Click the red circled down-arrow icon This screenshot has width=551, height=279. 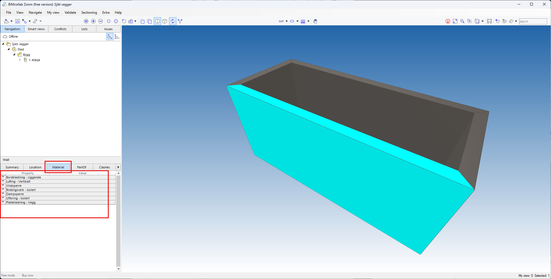(x=448, y=21)
